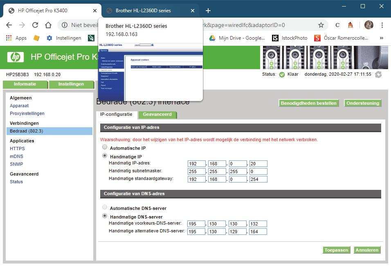Click alternatieve DNS last octet field 164

pos(258,232)
